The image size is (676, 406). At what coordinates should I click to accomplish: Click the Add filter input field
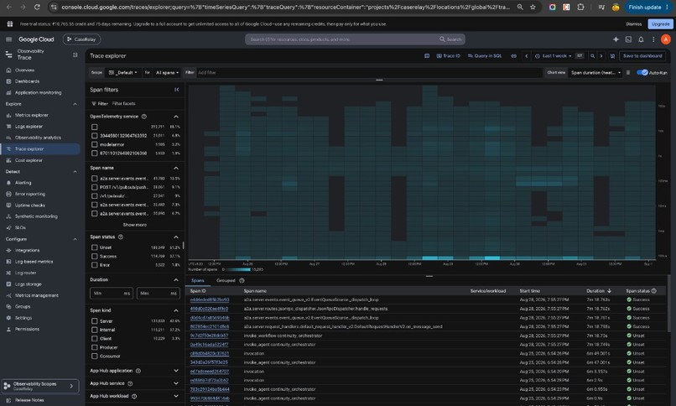pyautogui.click(x=368, y=72)
